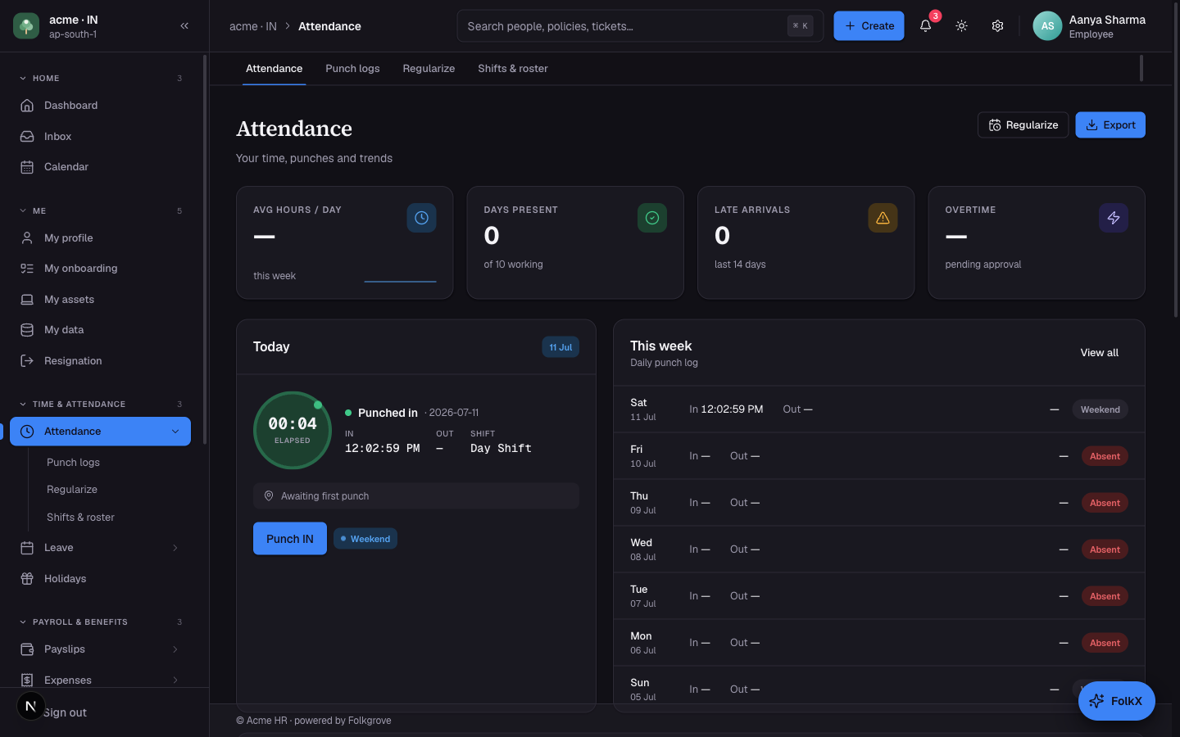Screen dimensions: 1180x737
Task: Collapse the sidebar with the double-chevron icon
Action: [x=184, y=26]
